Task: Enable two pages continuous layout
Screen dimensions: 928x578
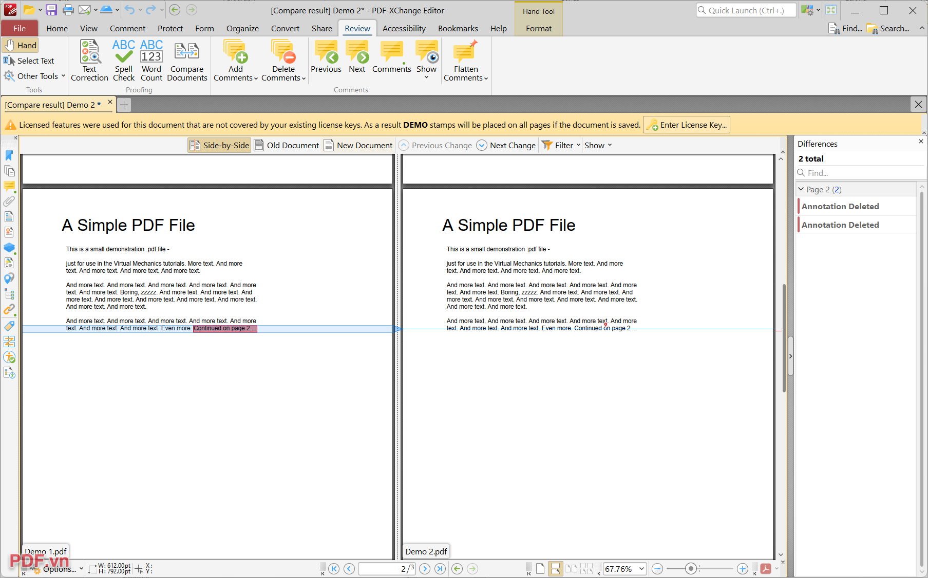Action: 586,569
